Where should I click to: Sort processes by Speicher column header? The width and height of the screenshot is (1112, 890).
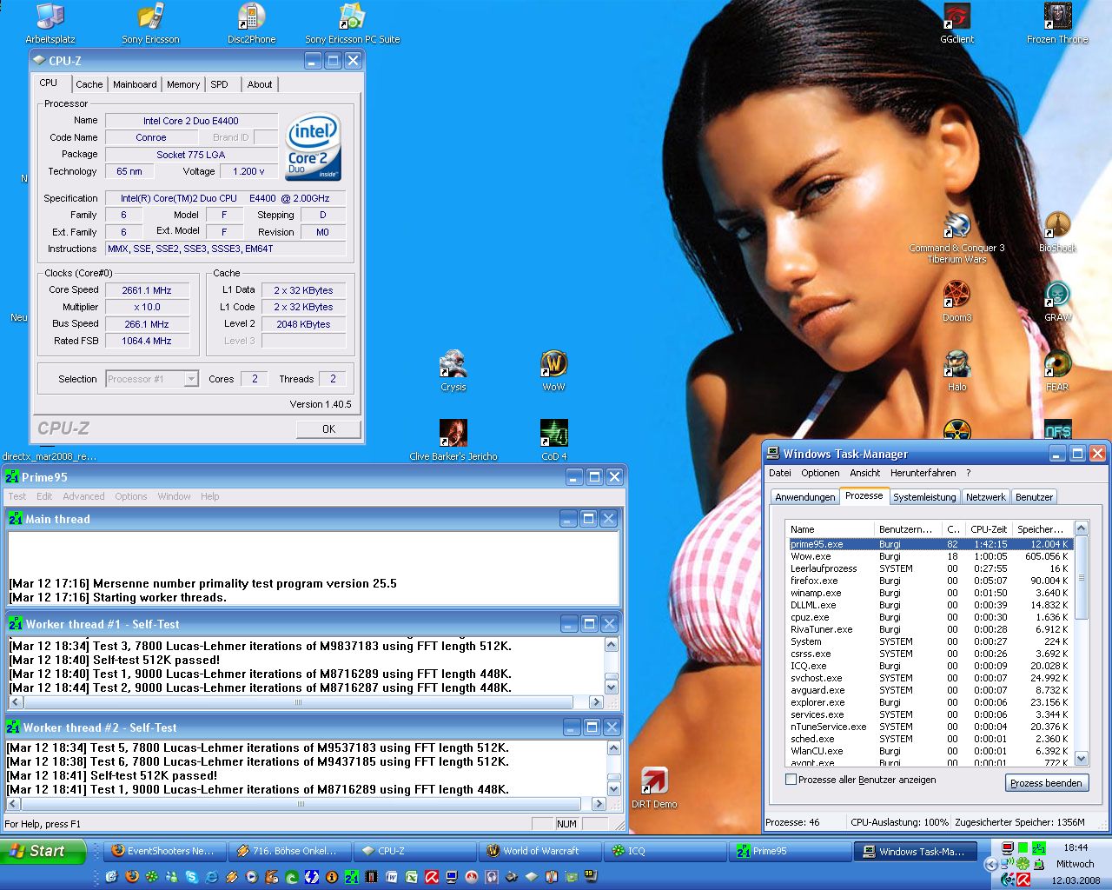tap(1042, 529)
